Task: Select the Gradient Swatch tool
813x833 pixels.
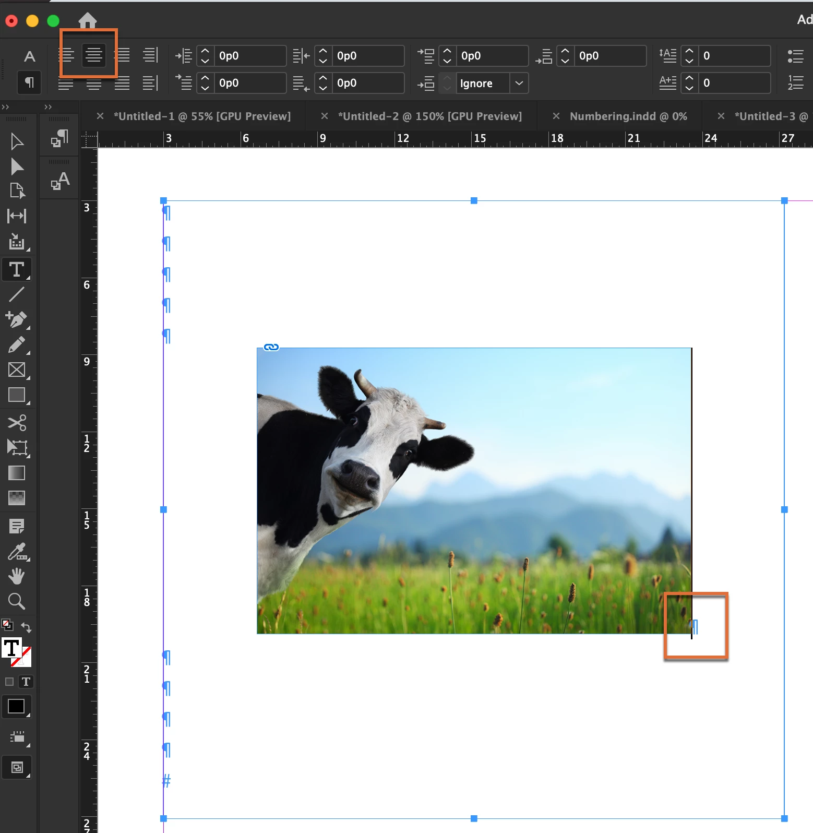Action: tap(17, 473)
